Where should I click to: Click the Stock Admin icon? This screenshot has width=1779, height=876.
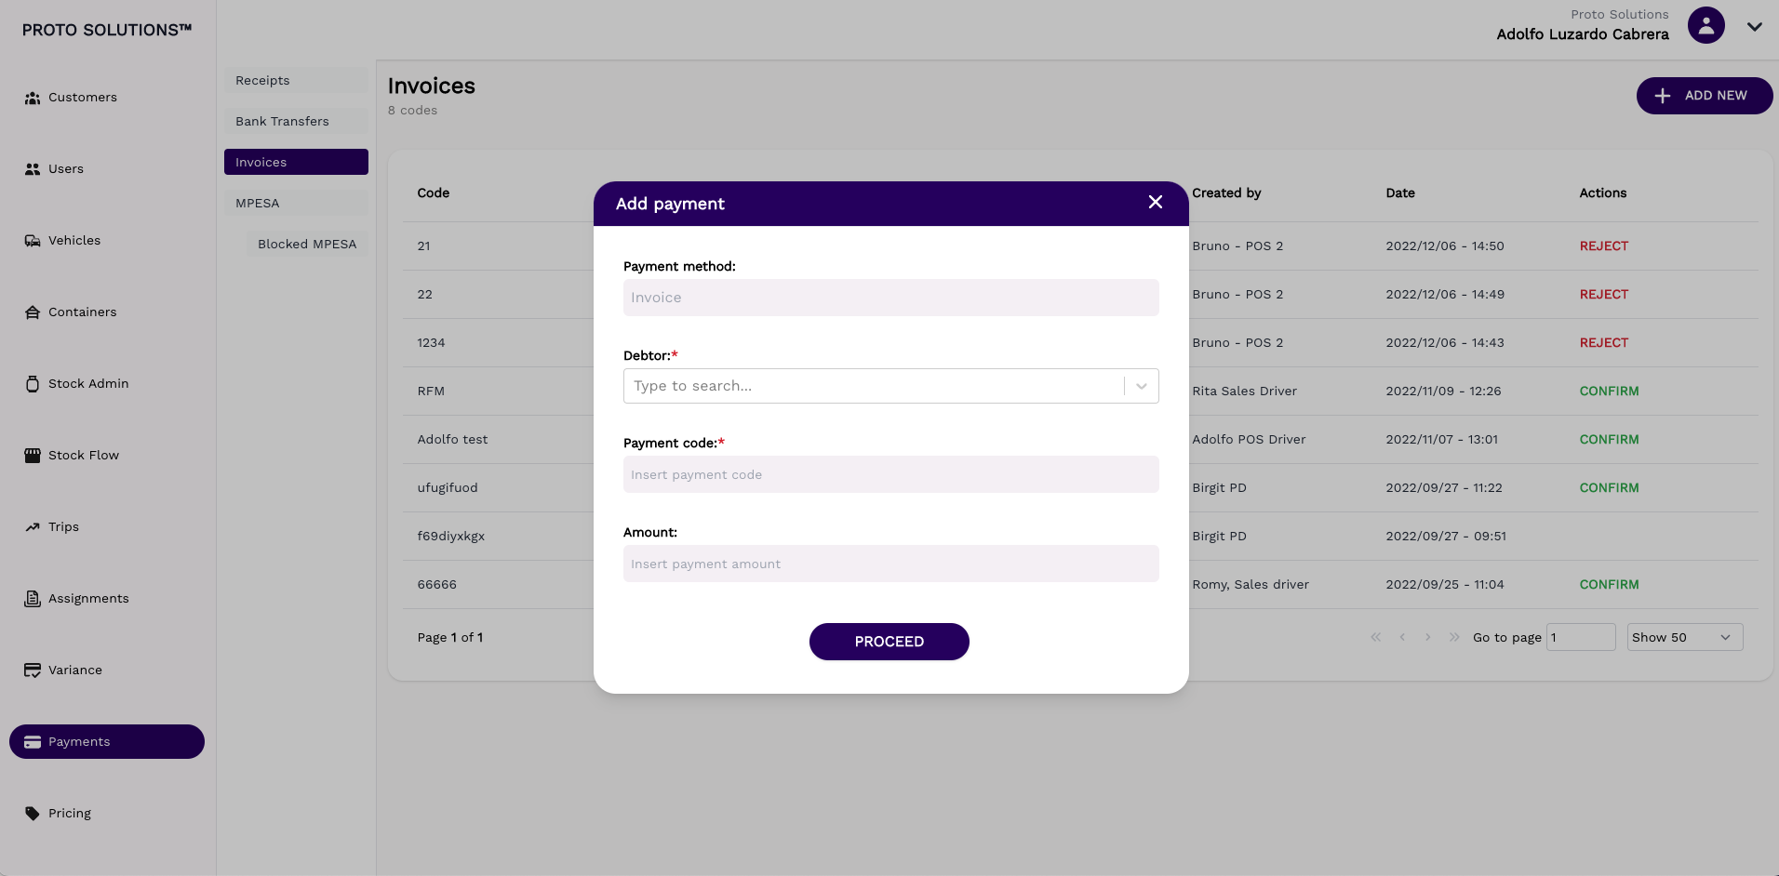(x=33, y=384)
